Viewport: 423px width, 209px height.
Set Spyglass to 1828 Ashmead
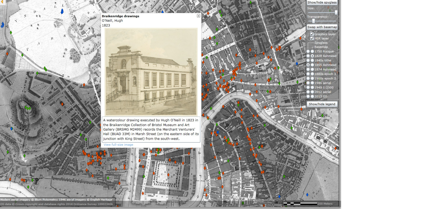pyautogui.click(x=308, y=56)
